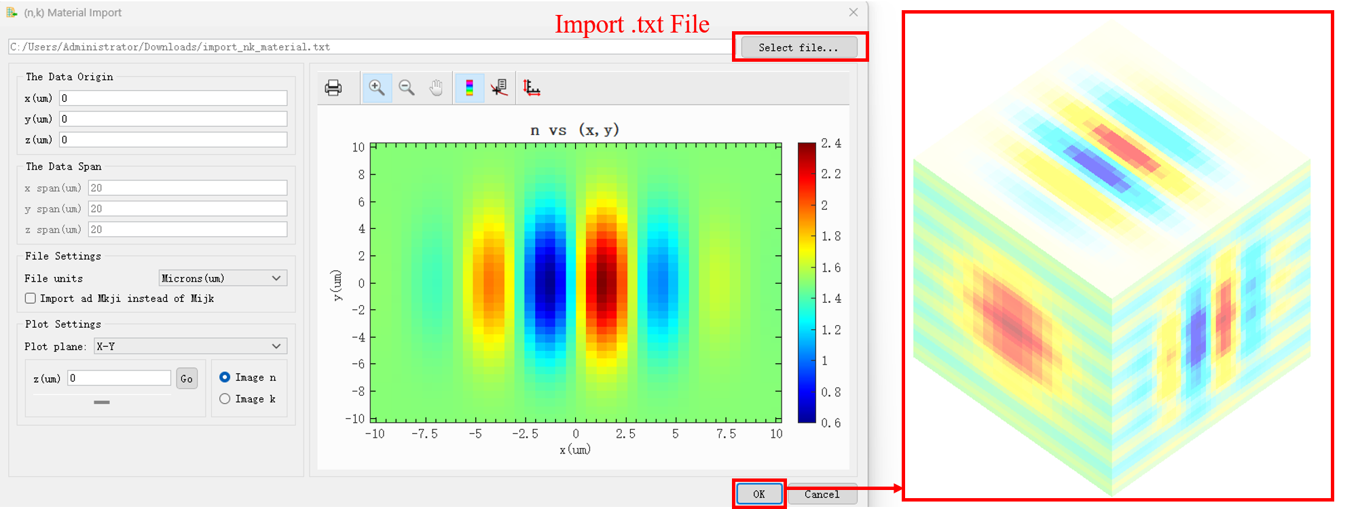1358x509 pixels.
Task: Expand the Plot plane X-Y dropdown
Action: coord(189,346)
